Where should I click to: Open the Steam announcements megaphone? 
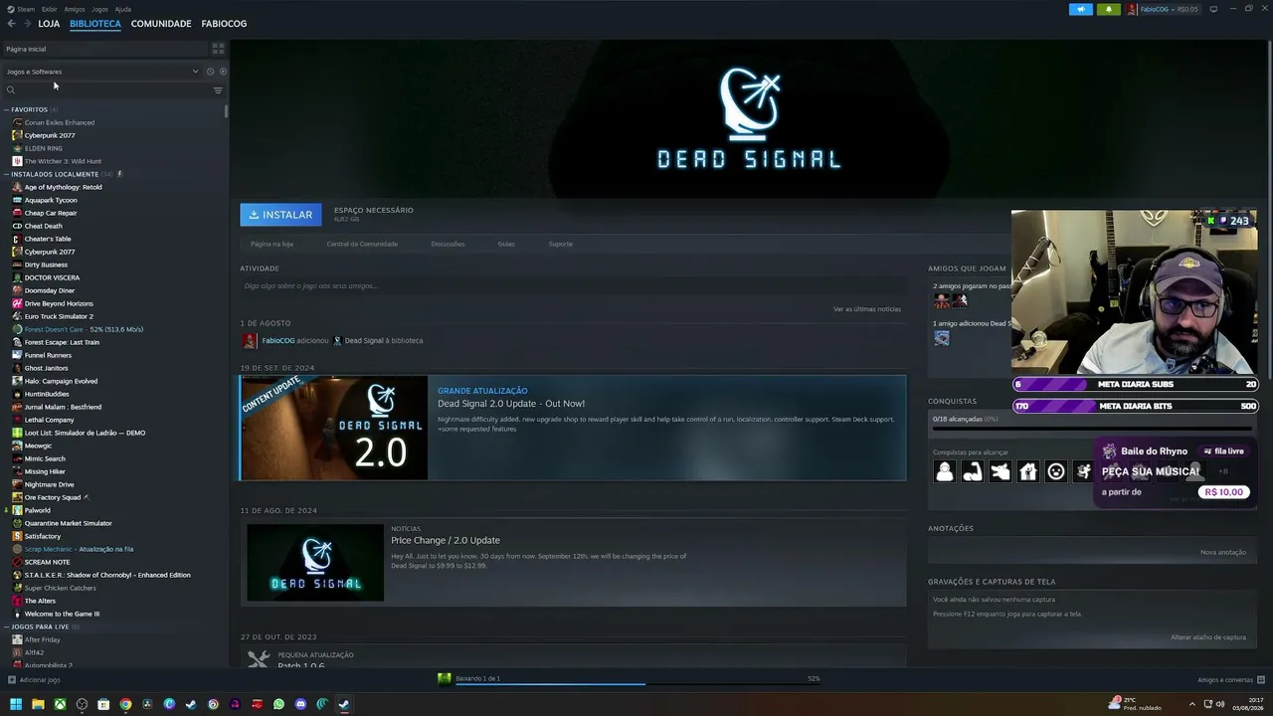(x=1081, y=9)
